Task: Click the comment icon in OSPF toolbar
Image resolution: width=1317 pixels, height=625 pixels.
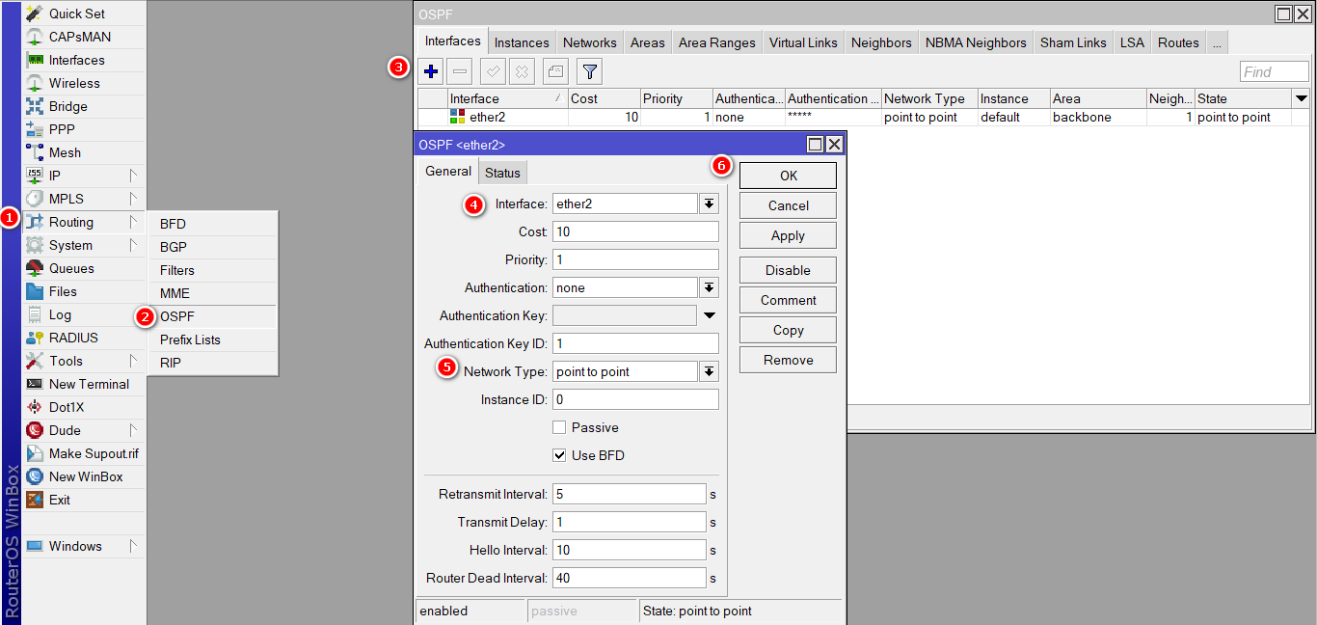Action: click(x=555, y=71)
